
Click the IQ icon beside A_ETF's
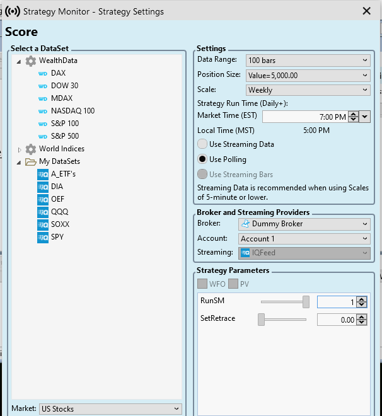pos(43,175)
